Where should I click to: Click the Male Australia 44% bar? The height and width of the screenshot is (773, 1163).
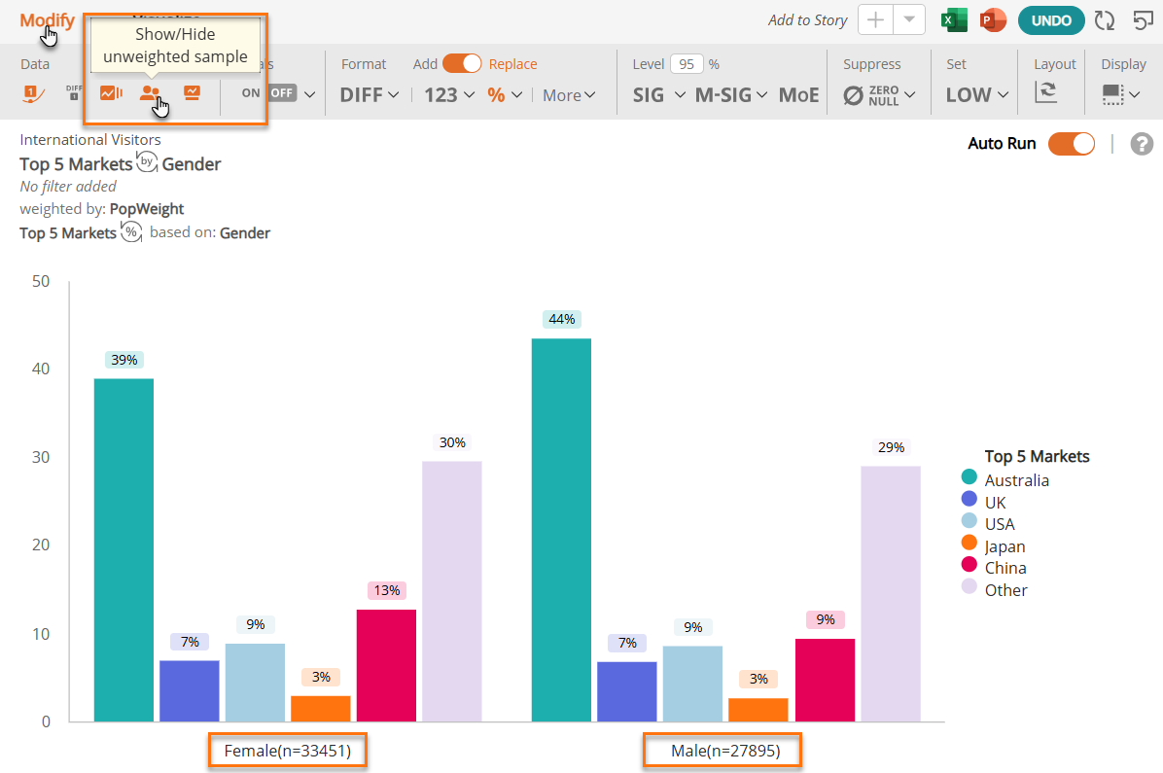pos(561,530)
